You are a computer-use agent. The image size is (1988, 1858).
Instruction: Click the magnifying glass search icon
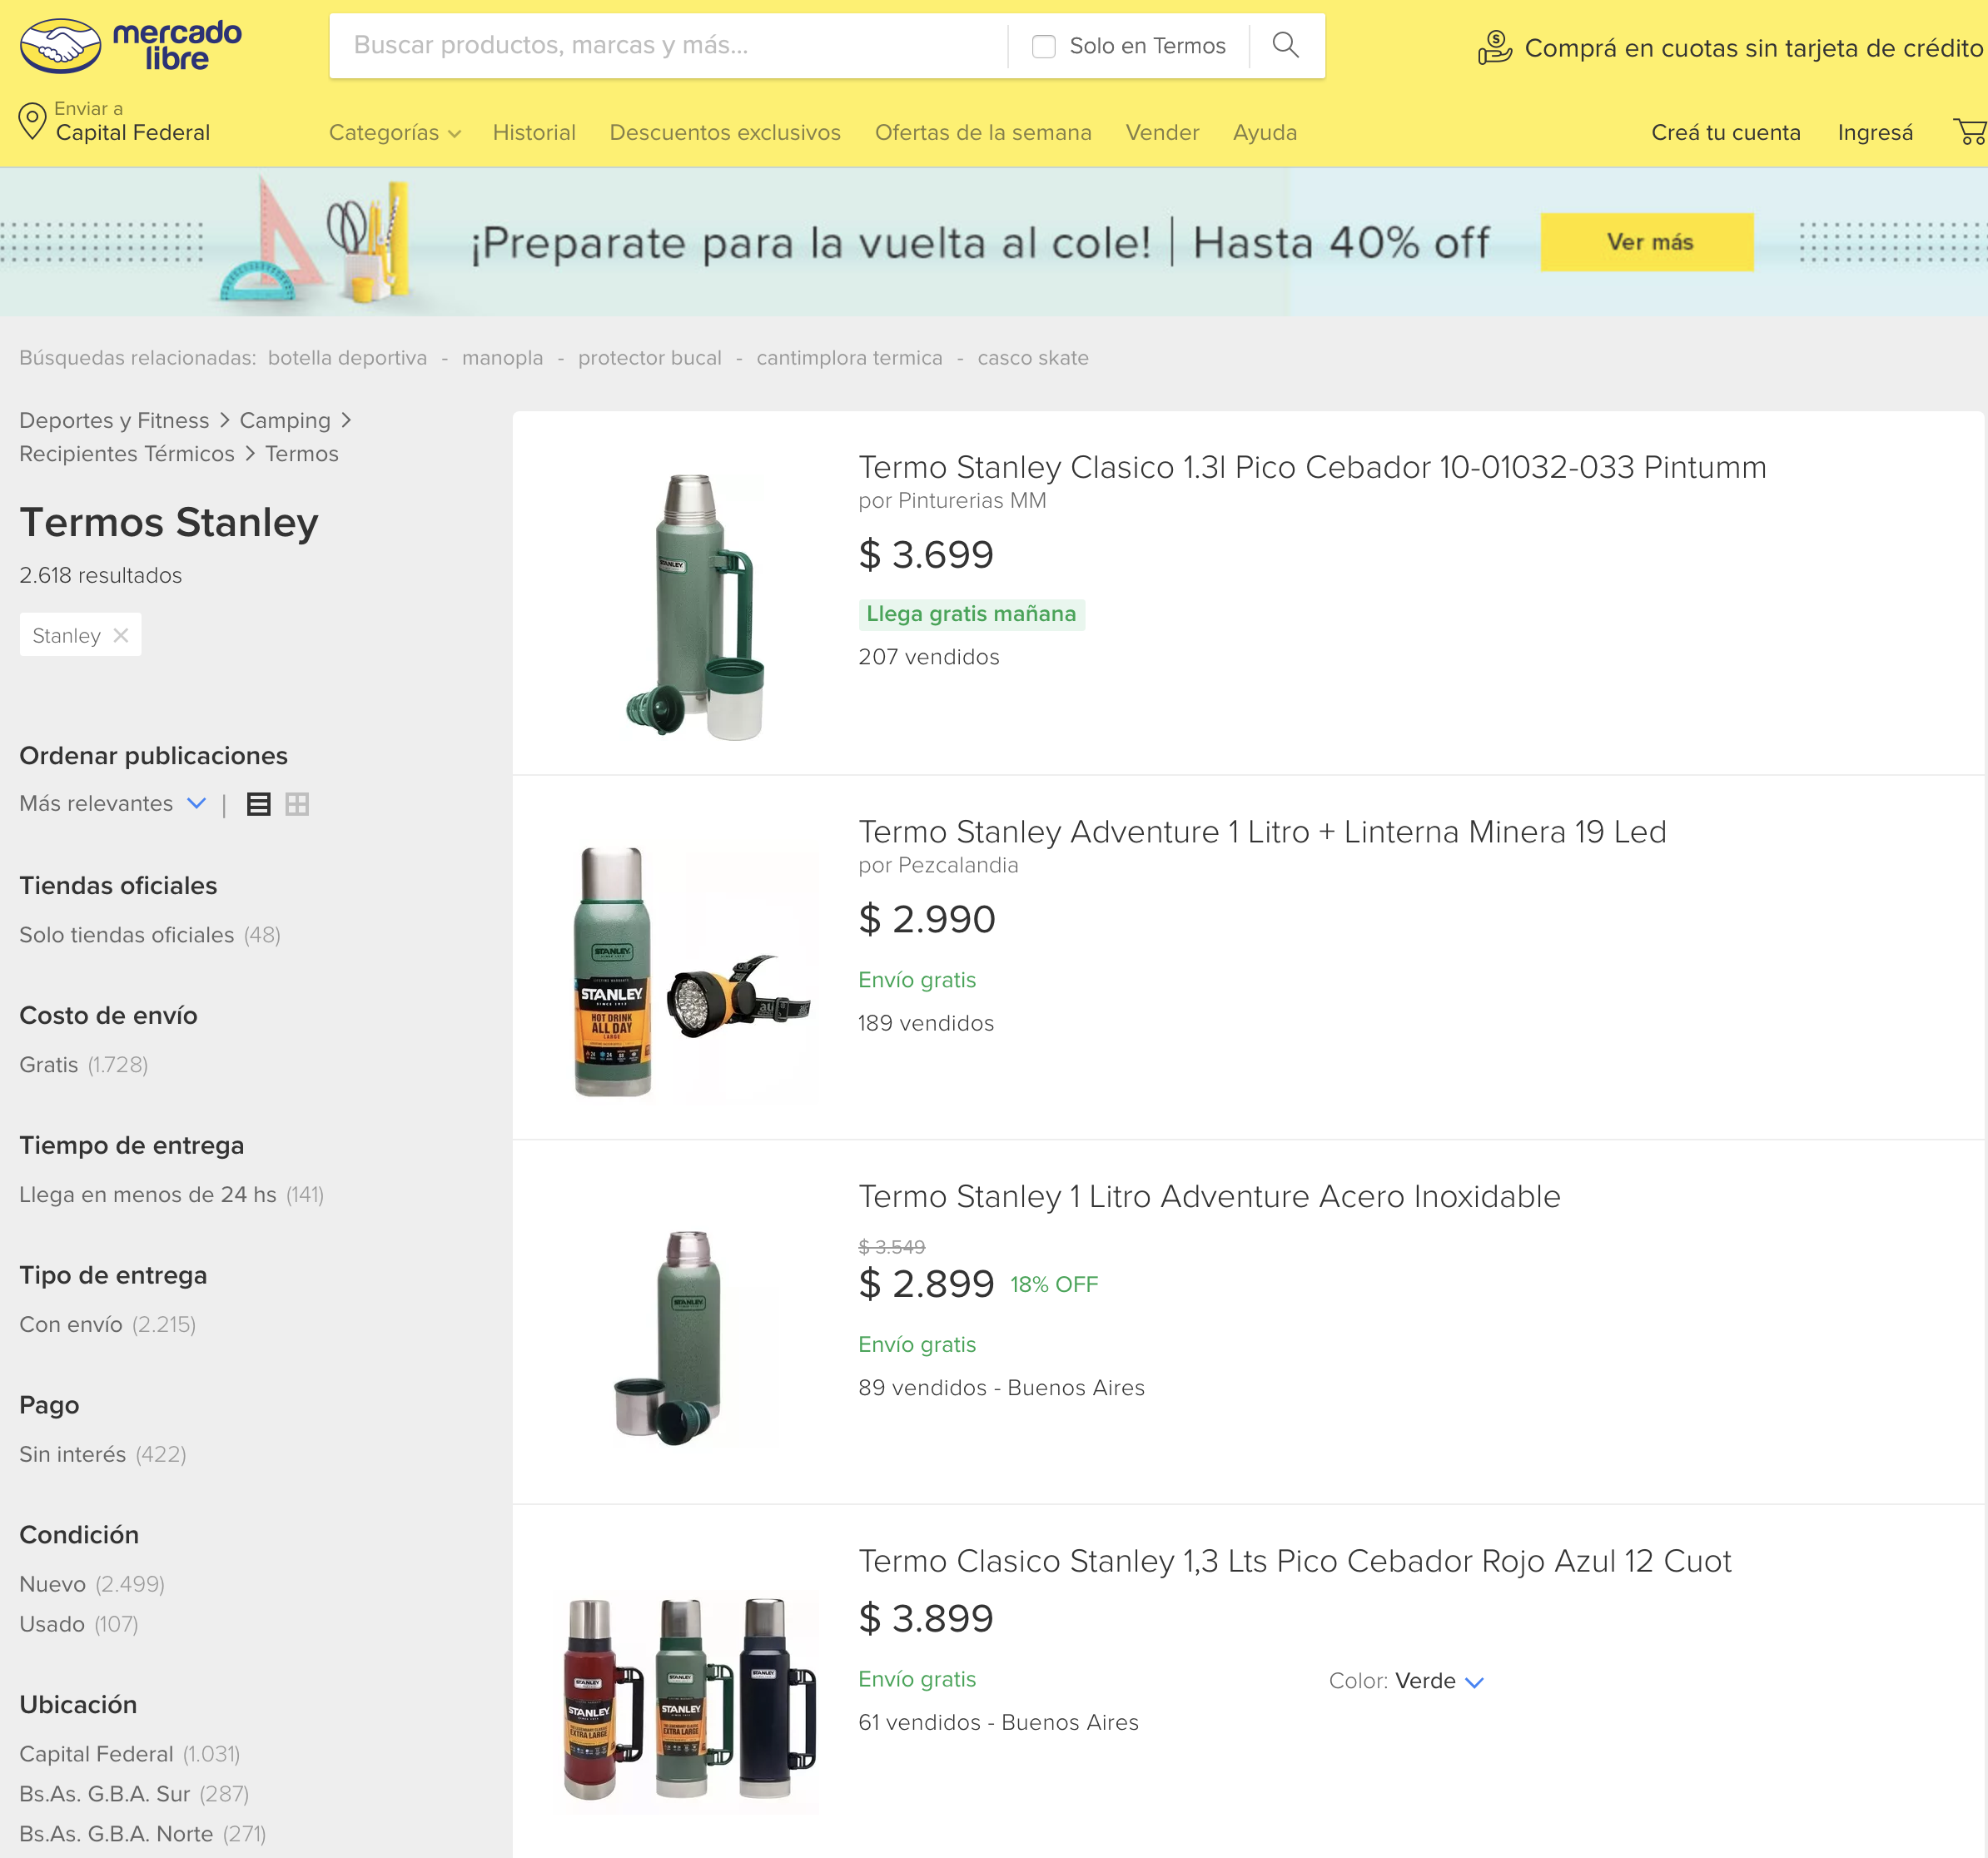(1285, 45)
